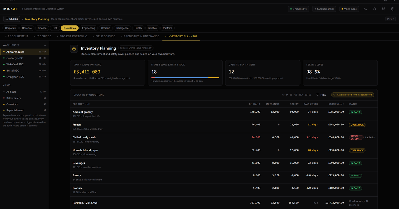Select the Engineering studio pill

(x=89, y=28)
